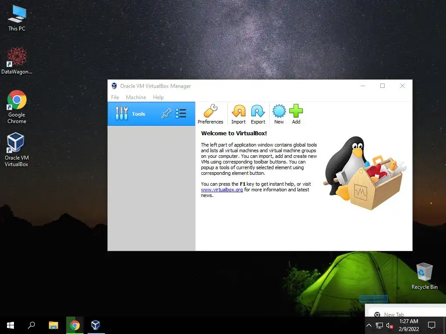Screen dimensions: 446x334
Task: Click the taskbar search magnifier
Action: coord(31,325)
